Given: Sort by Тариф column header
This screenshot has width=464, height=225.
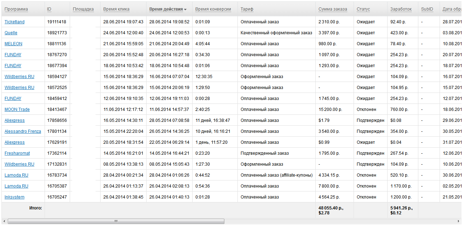Looking at the screenshot, I should [x=247, y=9].
